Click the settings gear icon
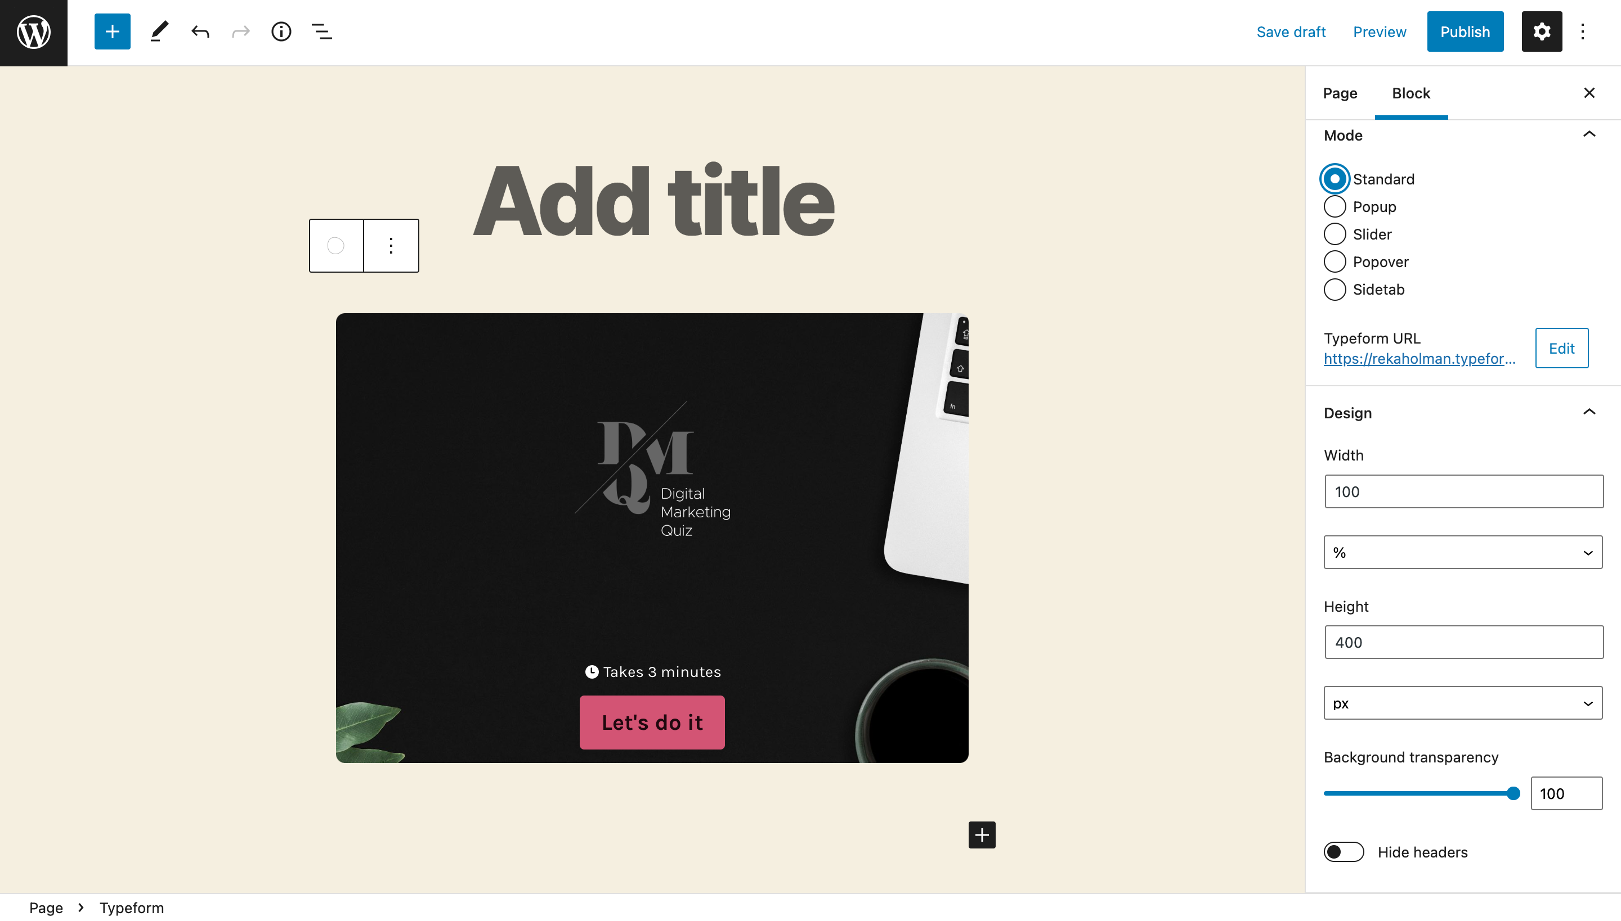 [1542, 31]
